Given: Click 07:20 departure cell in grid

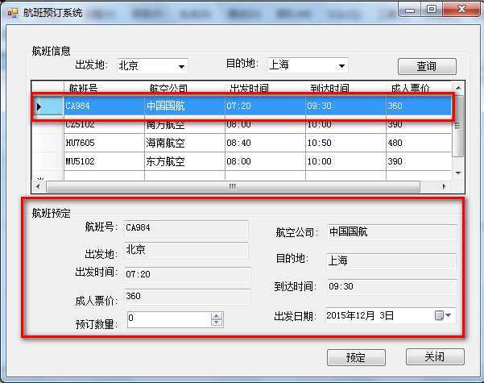Looking at the screenshot, I should (x=265, y=106).
